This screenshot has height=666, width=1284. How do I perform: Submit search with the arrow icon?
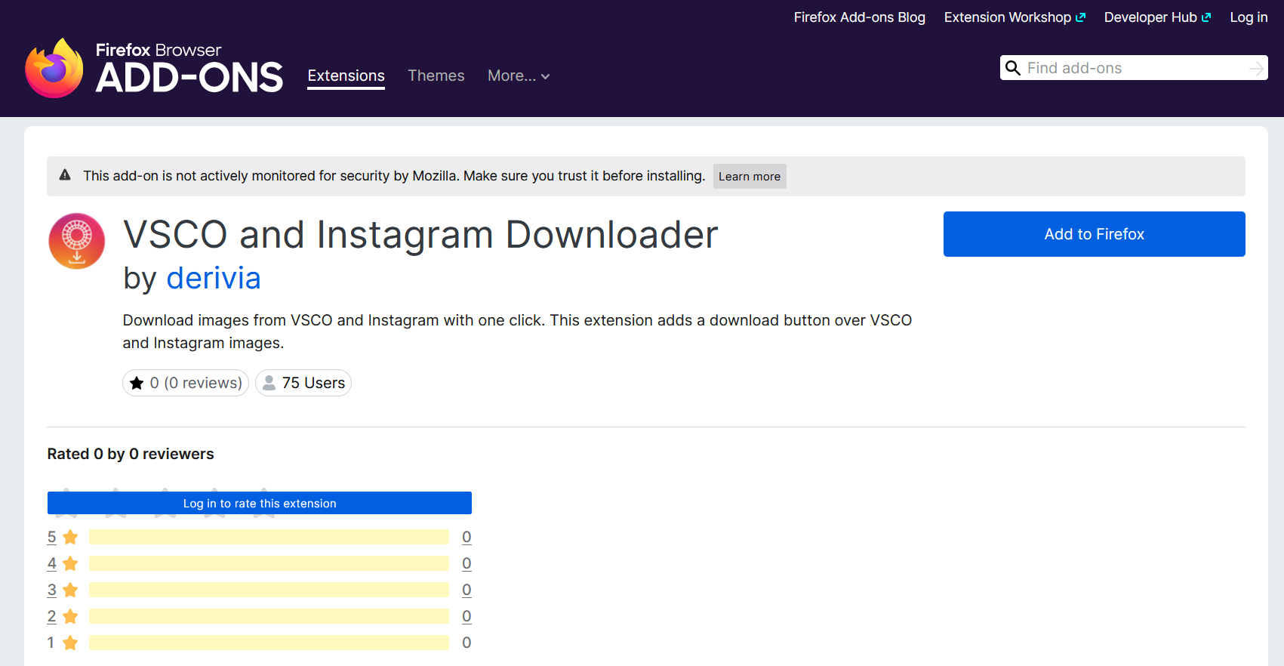1256,68
